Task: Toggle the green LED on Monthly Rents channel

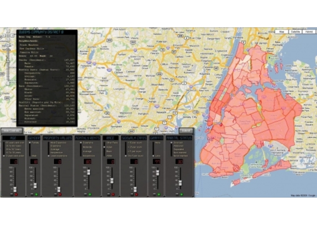Action: [x=90, y=194]
